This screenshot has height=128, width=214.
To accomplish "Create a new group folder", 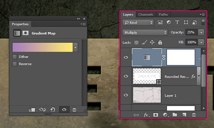I will pos(175,115).
